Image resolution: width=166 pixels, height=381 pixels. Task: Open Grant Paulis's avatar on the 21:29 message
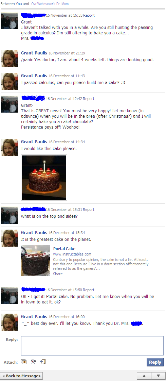click(9, 58)
